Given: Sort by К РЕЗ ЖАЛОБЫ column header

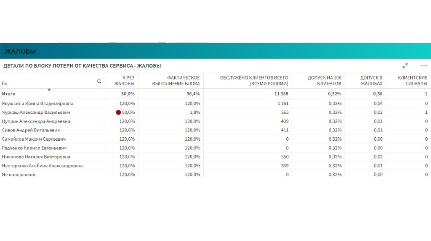Looking at the screenshot, I should [124, 81].
